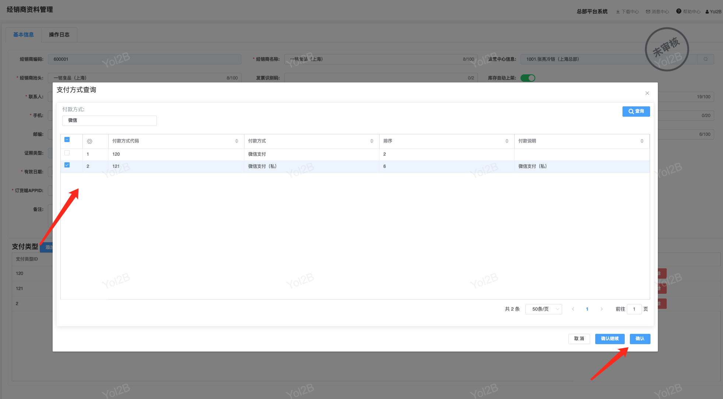Open the 帮助中心 help icon

[x=679, y=11]
